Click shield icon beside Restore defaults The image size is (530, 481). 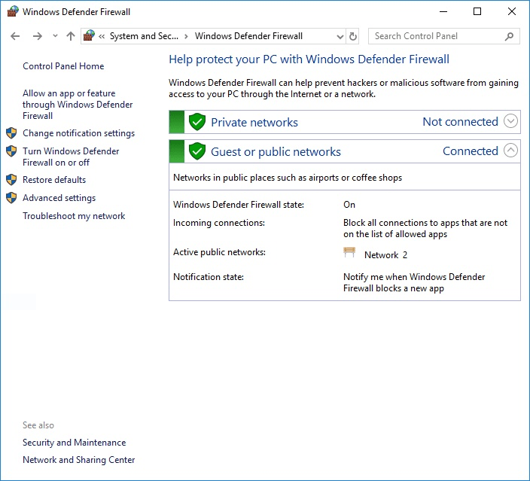(x=11, y=180)
